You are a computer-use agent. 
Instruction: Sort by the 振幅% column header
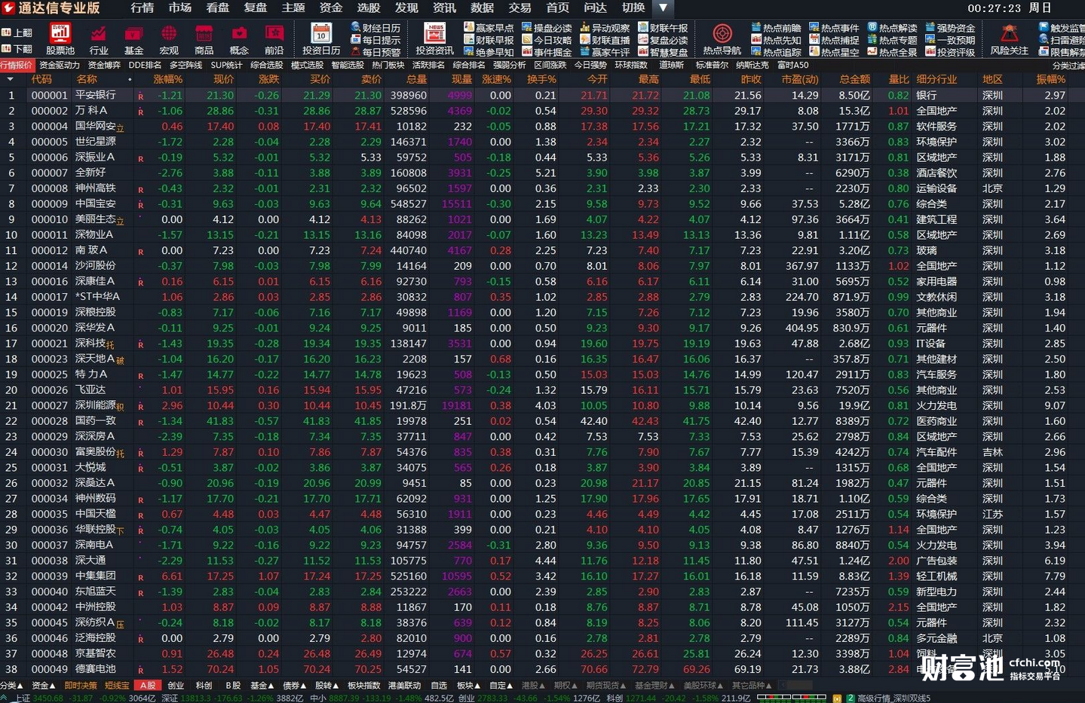point(1051,79)
